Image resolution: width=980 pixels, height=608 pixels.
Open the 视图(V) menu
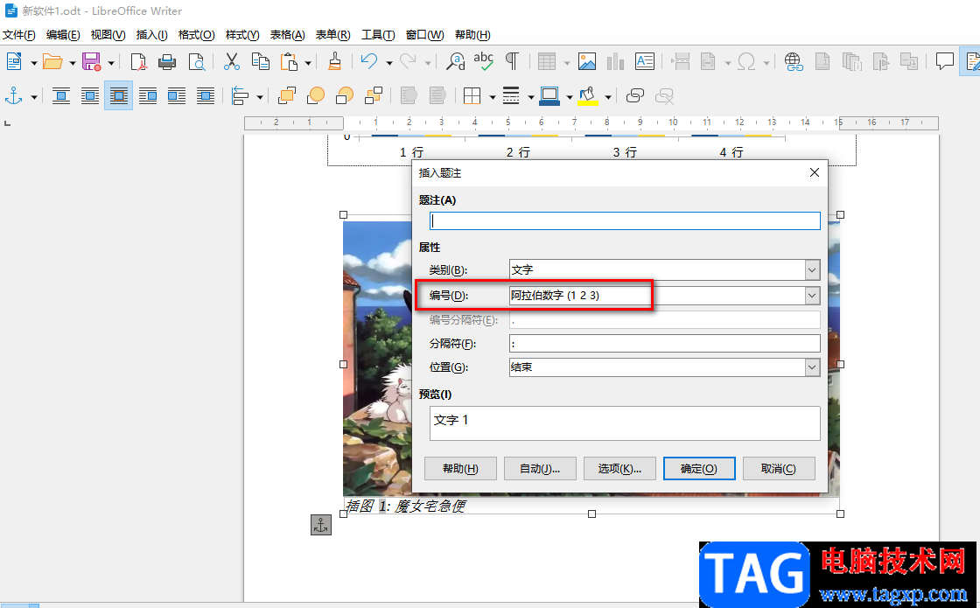[x=108, y=35]
